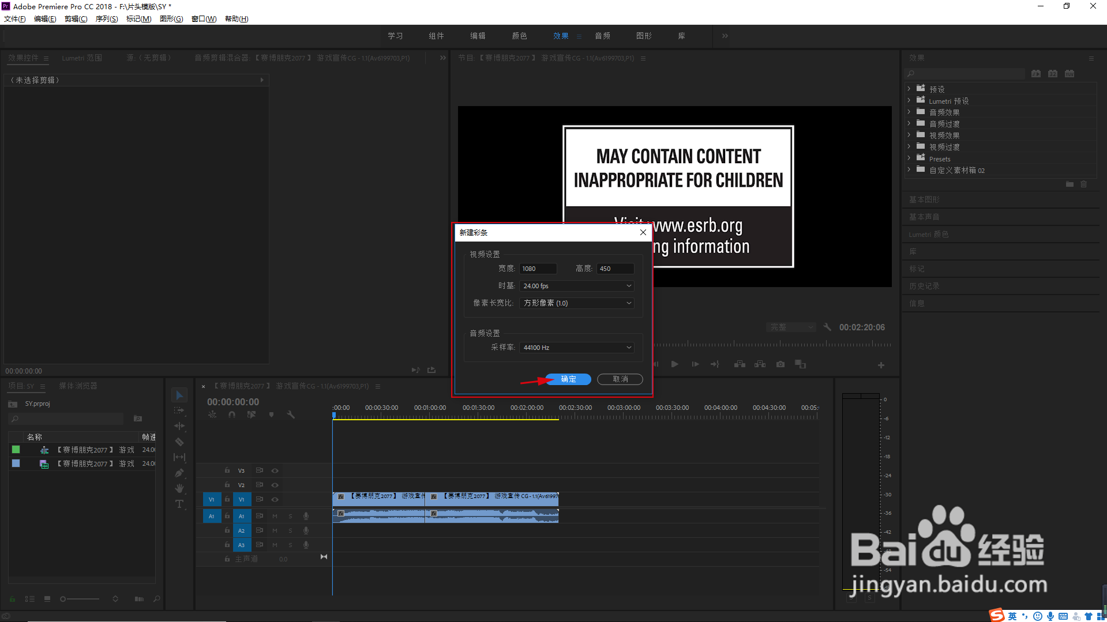
Task: Click the green label swatch in project list
Action: pyautogui.click(x=16, y=450)
